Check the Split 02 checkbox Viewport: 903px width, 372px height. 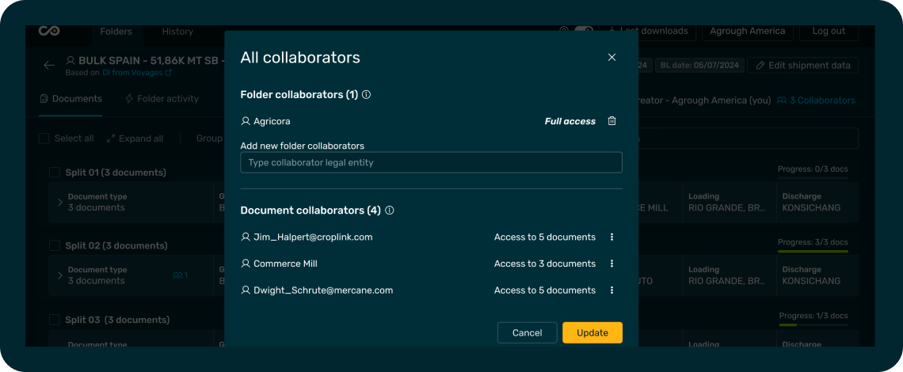55,245
